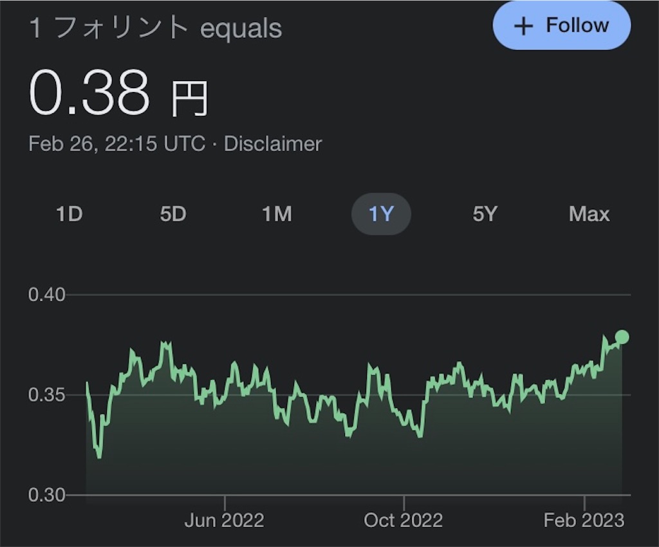Choose the 1M chart range
Image resolution: width=659 pixels, height=547 pixels.
click(277, 214)
